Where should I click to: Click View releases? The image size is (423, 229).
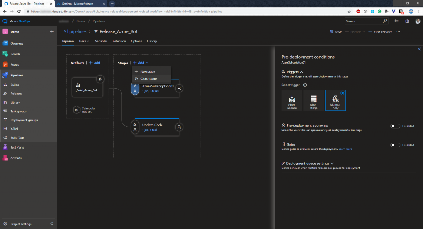tap(380, 32)
